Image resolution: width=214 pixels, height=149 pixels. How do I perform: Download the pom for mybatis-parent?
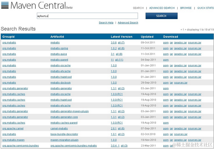click(x=166, y=60)
